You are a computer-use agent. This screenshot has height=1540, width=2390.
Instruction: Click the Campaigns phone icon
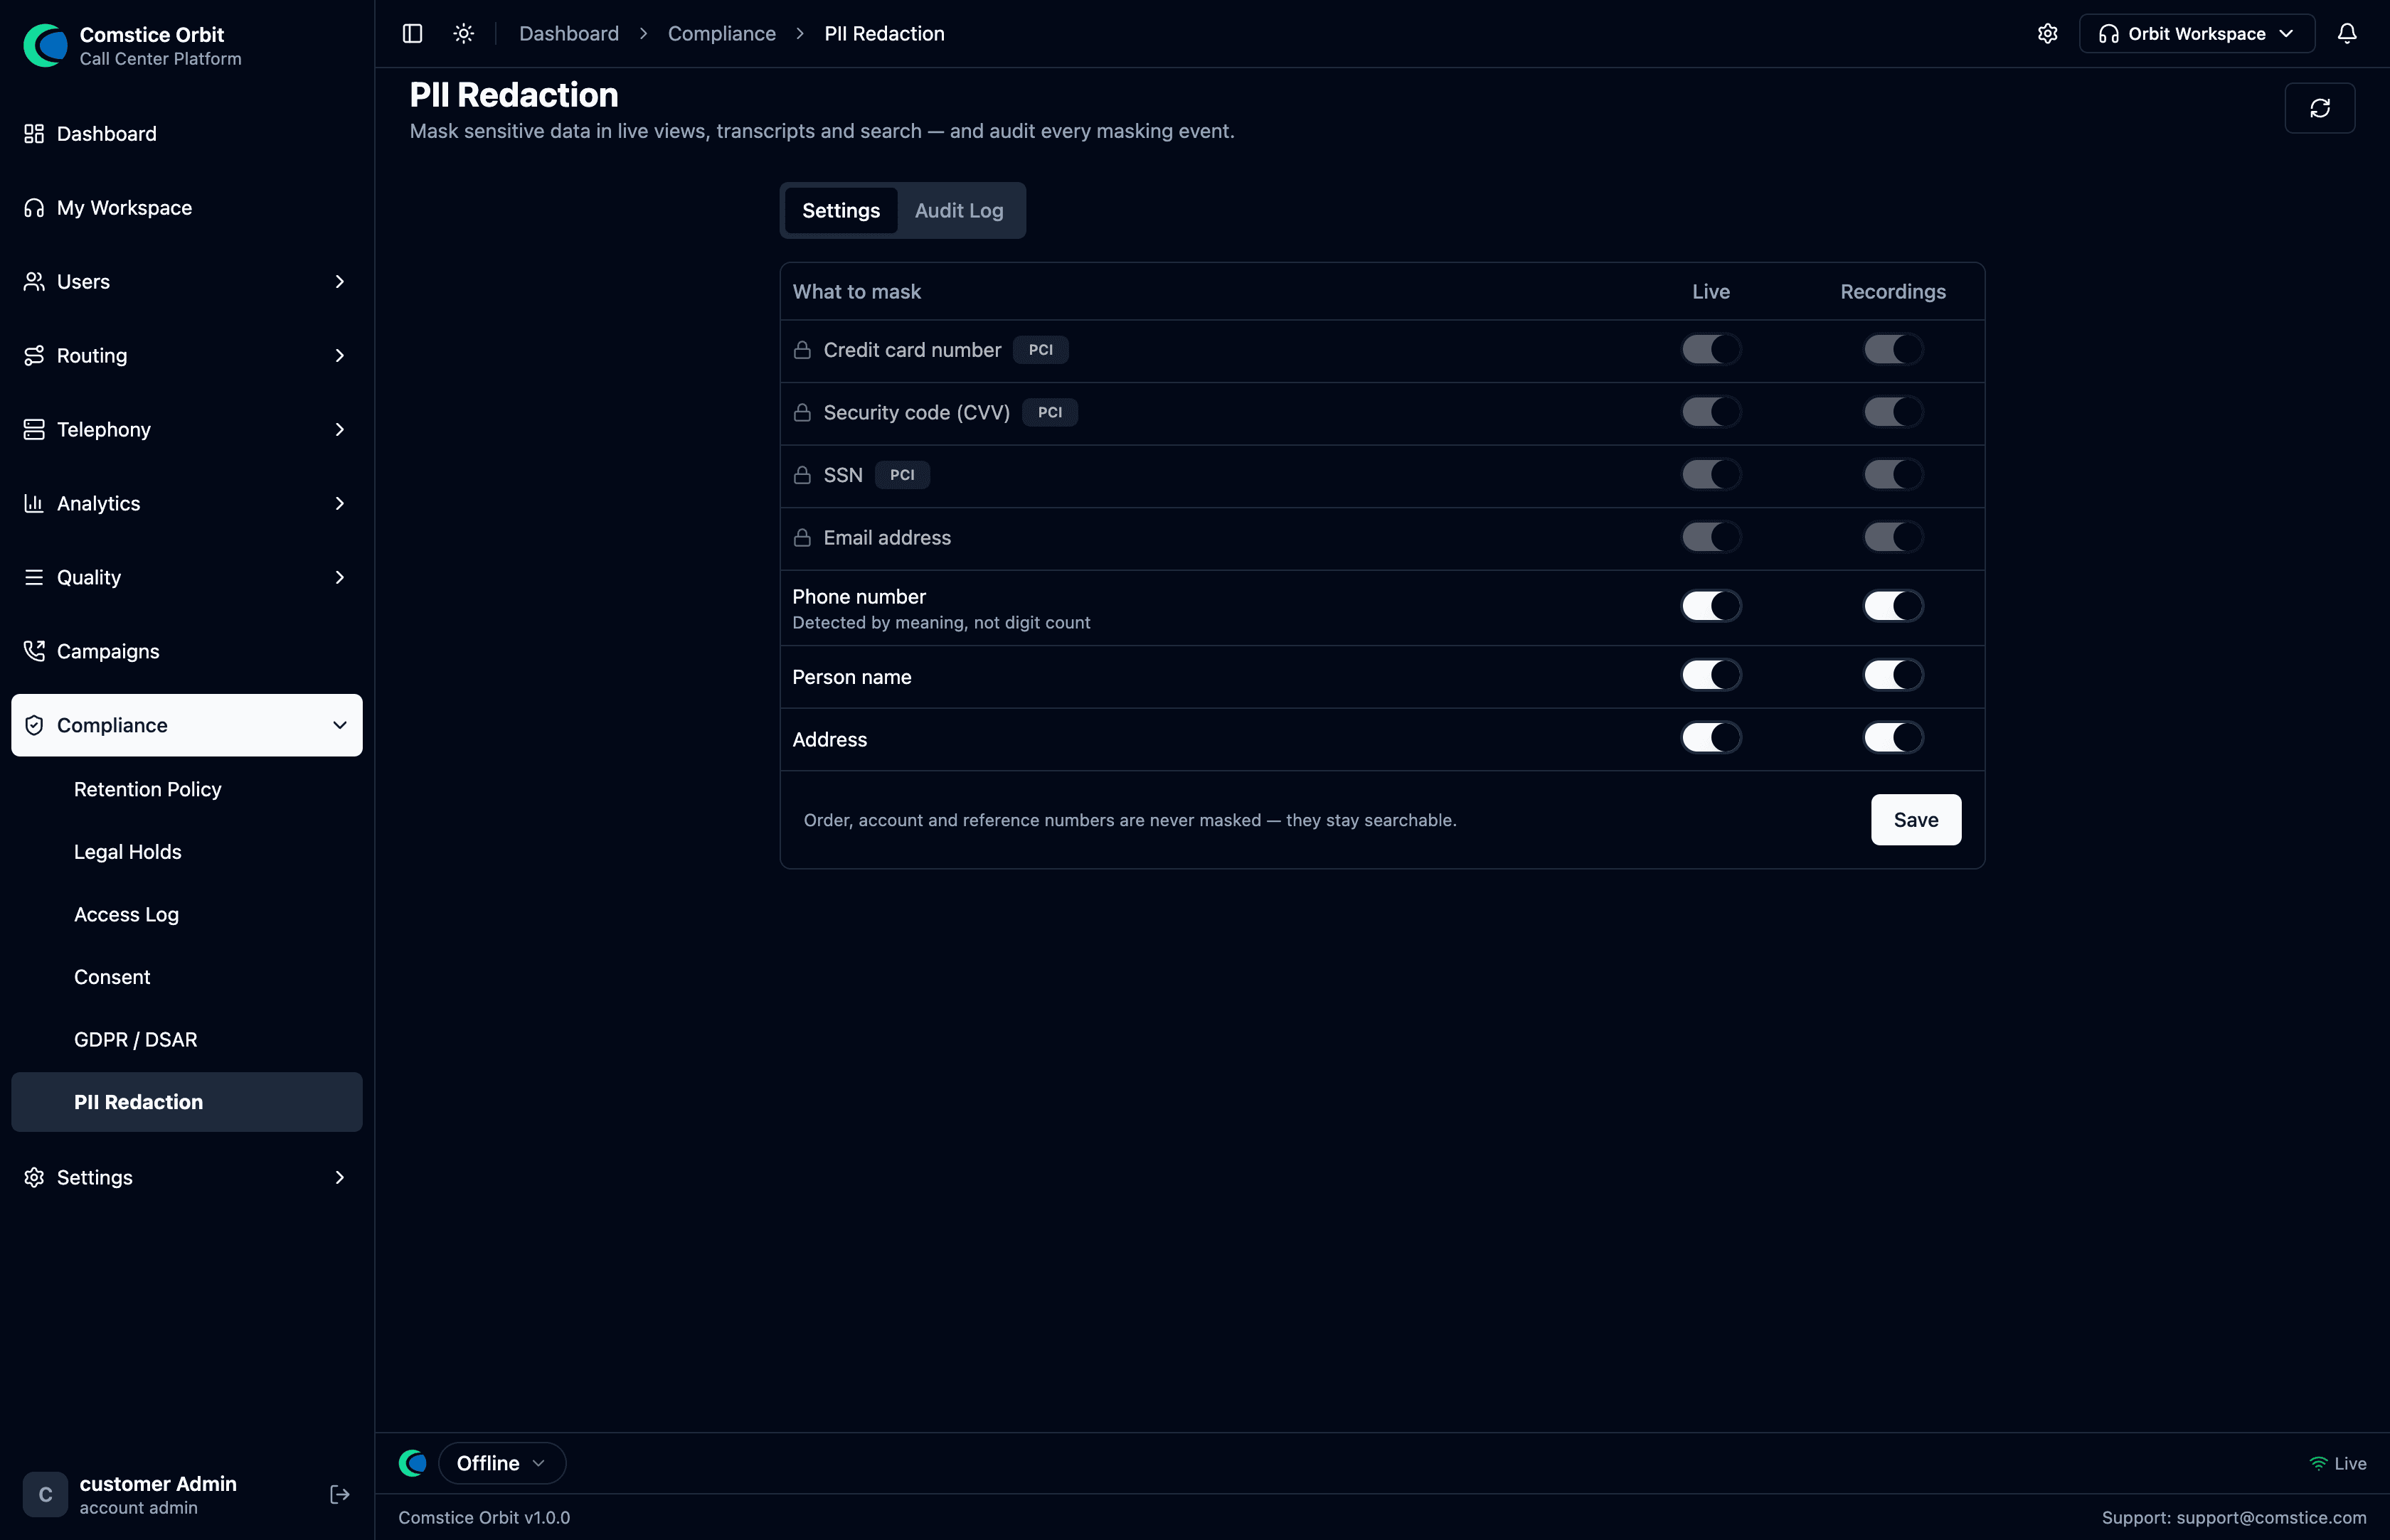(34, 652)
